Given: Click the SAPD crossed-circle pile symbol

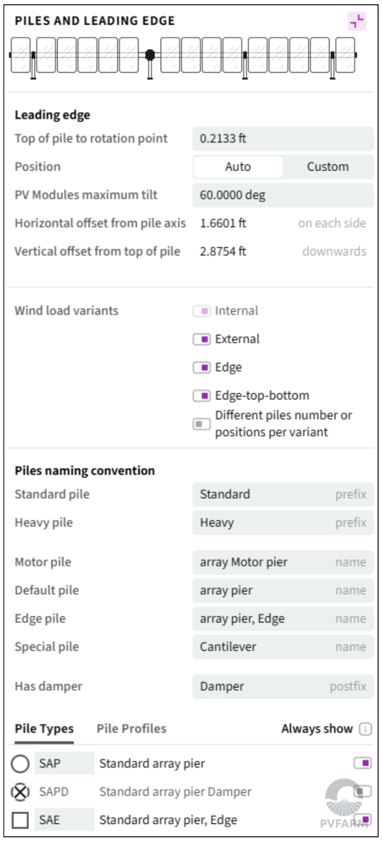Looking at the screenshot, I should coord(20,792).
